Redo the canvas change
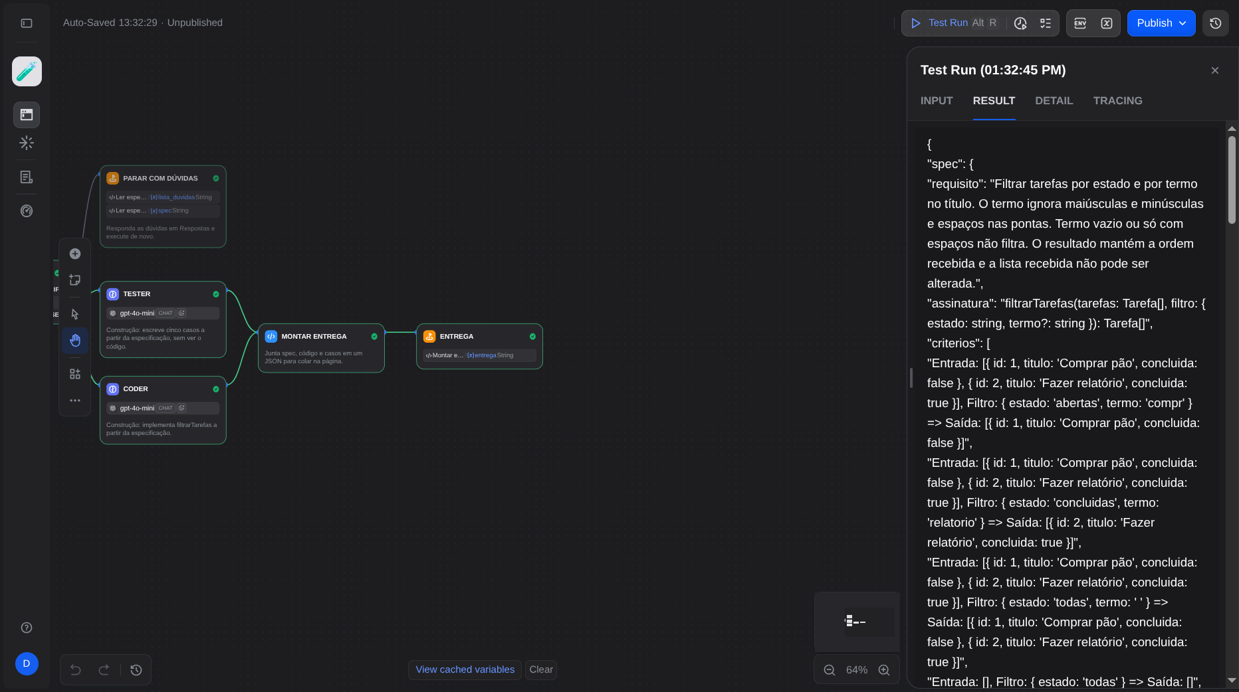Screen dimensions: 1239x692 (104, 670)
